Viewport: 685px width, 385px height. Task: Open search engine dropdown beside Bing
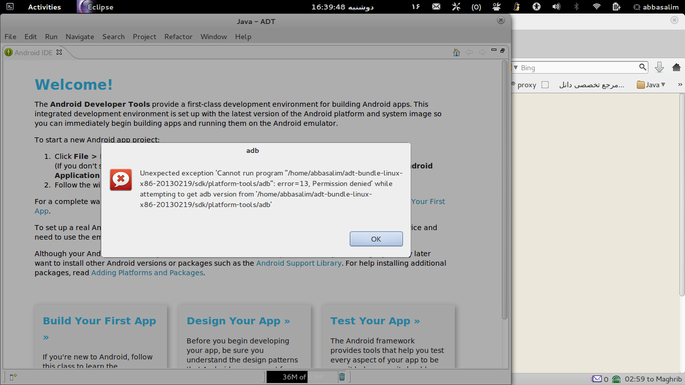(x=515, y=68)
